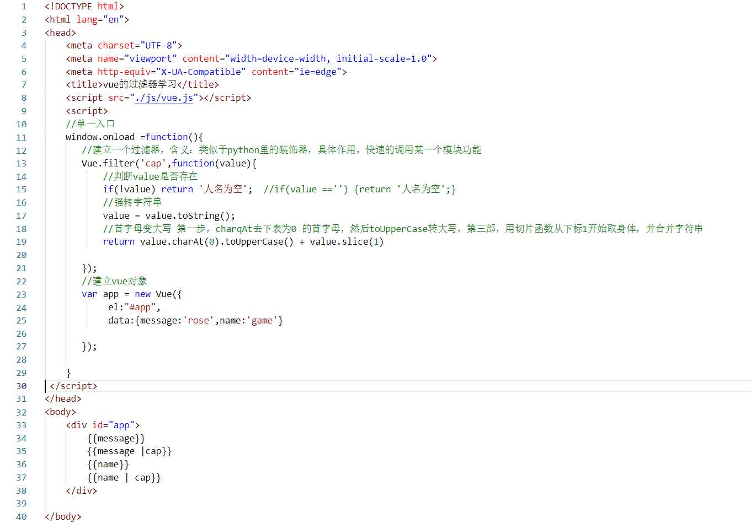Click the 'rose' message value
Viewport: 751px width, 523px height.
[x=199, y=320]
